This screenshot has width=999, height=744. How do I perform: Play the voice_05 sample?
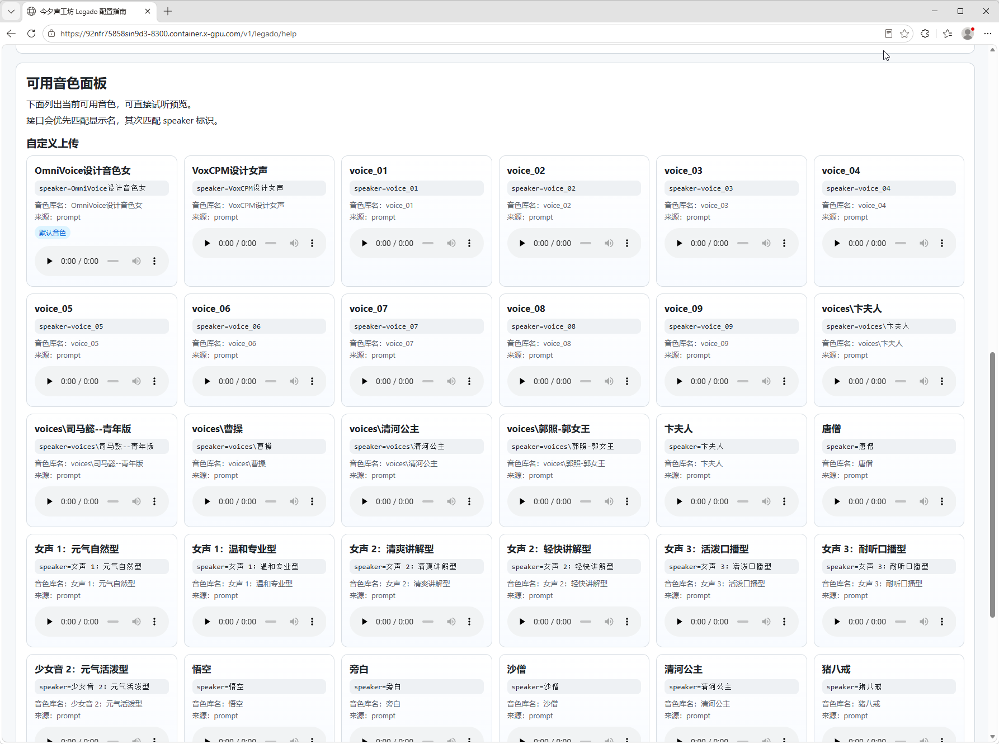tap(49, 381)
